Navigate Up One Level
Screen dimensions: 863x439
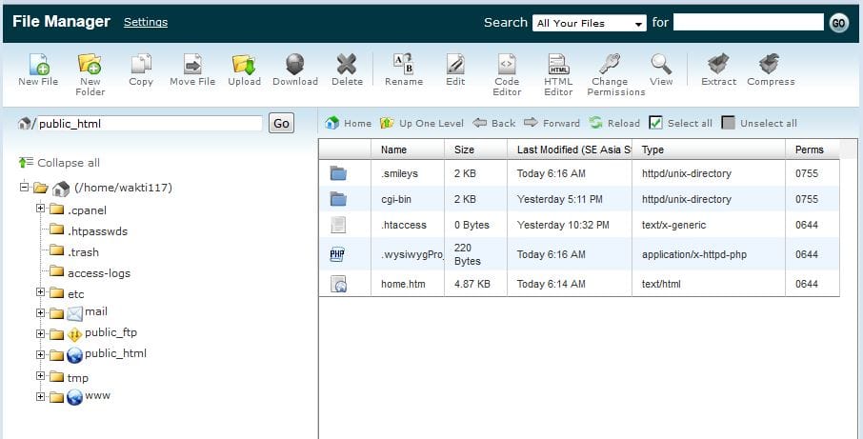(x=422, y=123)
